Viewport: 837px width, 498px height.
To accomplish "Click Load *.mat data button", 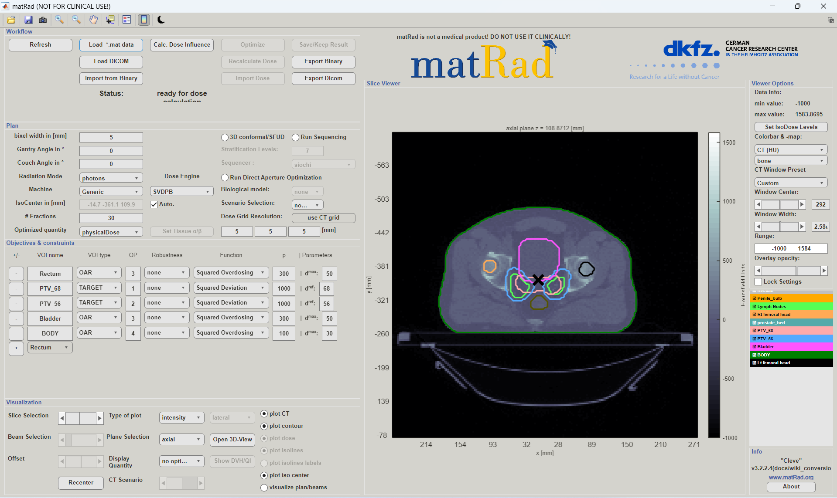I will (111, 45).
